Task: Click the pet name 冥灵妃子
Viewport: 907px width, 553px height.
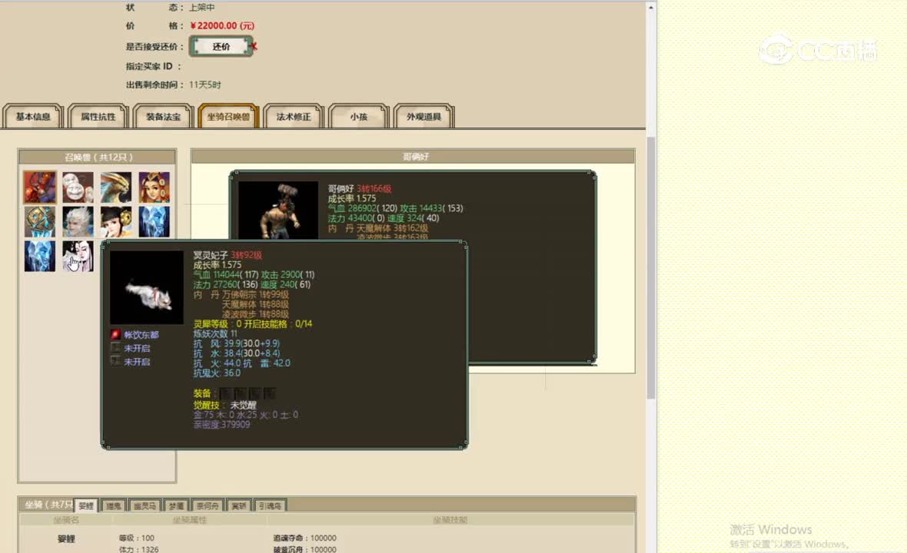Action: pyautogui.click(x=211, y=255)
